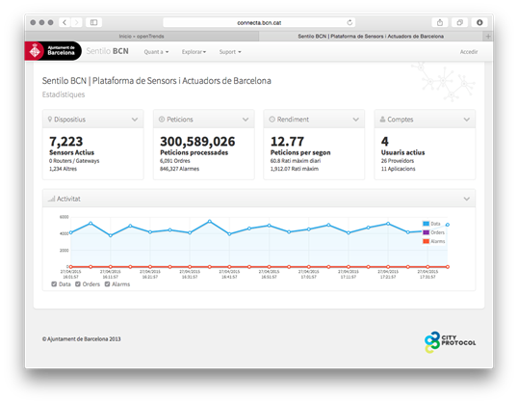The image size is (518, 404).
Task: Toggle the Orders checkbox under chart
Action: coord(78,284)
